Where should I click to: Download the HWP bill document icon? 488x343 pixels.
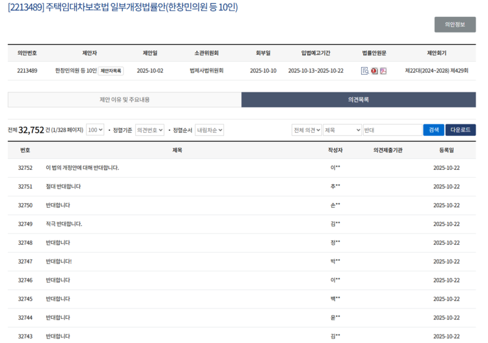pyautogui.click(x=374, y=71)
